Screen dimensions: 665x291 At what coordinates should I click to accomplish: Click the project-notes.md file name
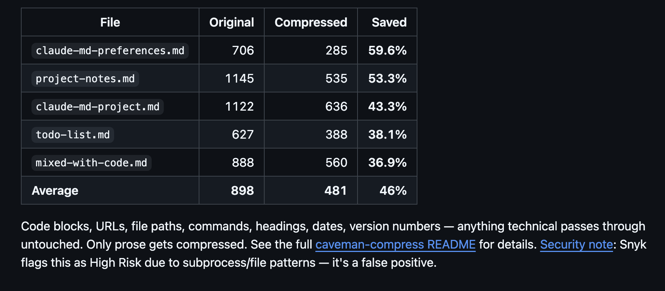pos(85,79)
